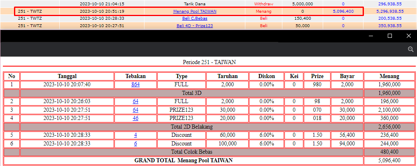Image resolution: width=417 pixels, height=166 pixels.
Task: Select the Diskon column header
Action: tap(266, 76)
